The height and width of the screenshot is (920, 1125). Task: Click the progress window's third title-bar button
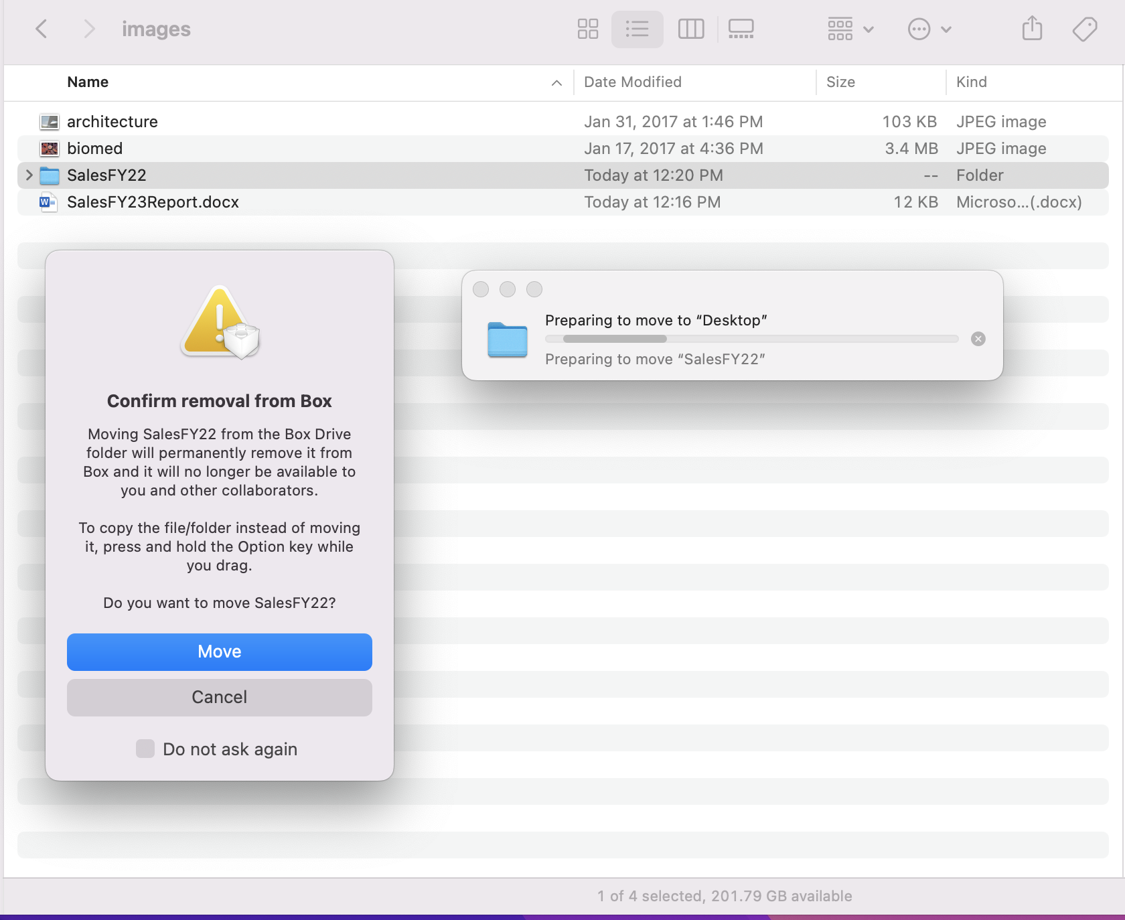point(534,289)
